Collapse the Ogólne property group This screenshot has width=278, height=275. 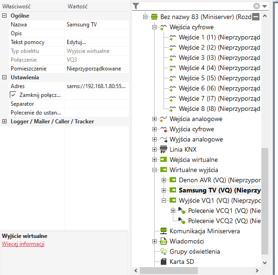pos(5,16)
